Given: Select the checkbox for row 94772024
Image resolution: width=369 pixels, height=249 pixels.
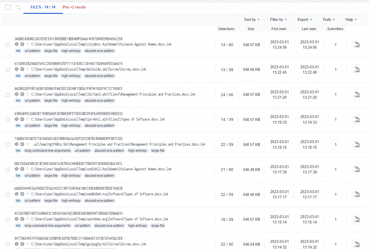Looking at the screenshot, I should (x=8, y=244).
